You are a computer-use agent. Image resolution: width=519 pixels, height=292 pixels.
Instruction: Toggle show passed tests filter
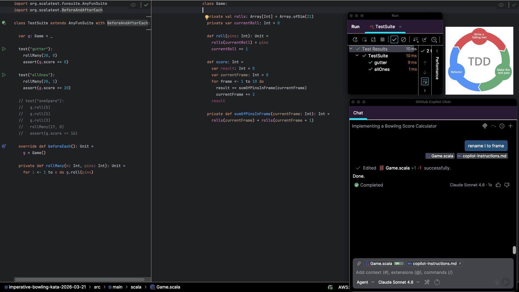(x=394, y=40)
